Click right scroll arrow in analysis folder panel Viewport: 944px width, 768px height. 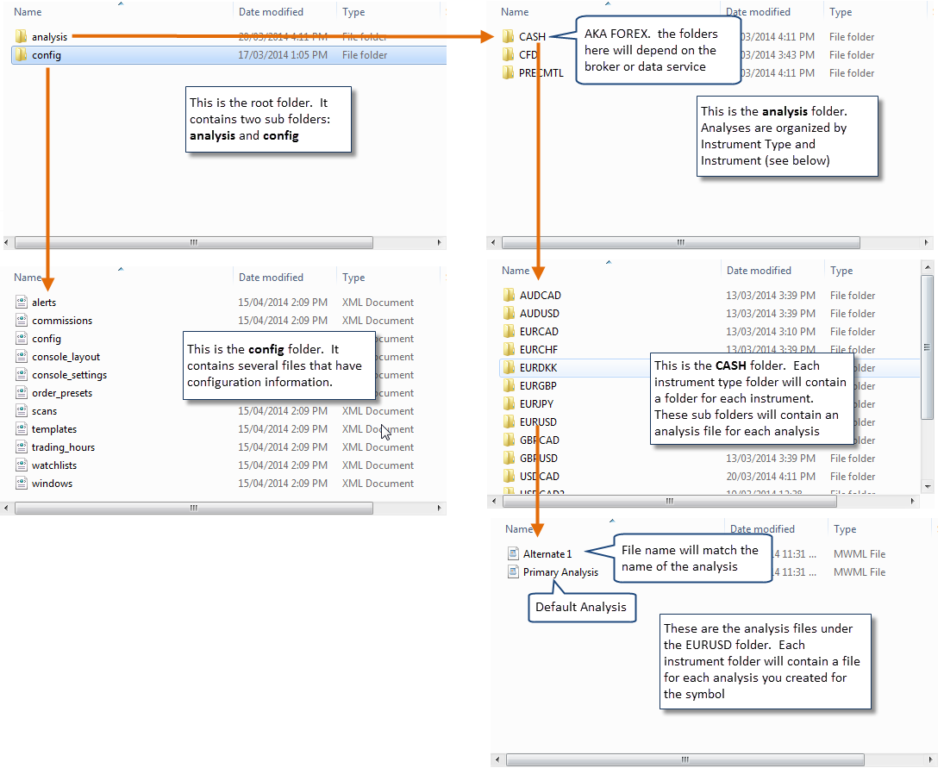pyautogui.click(x=927, y=243)
